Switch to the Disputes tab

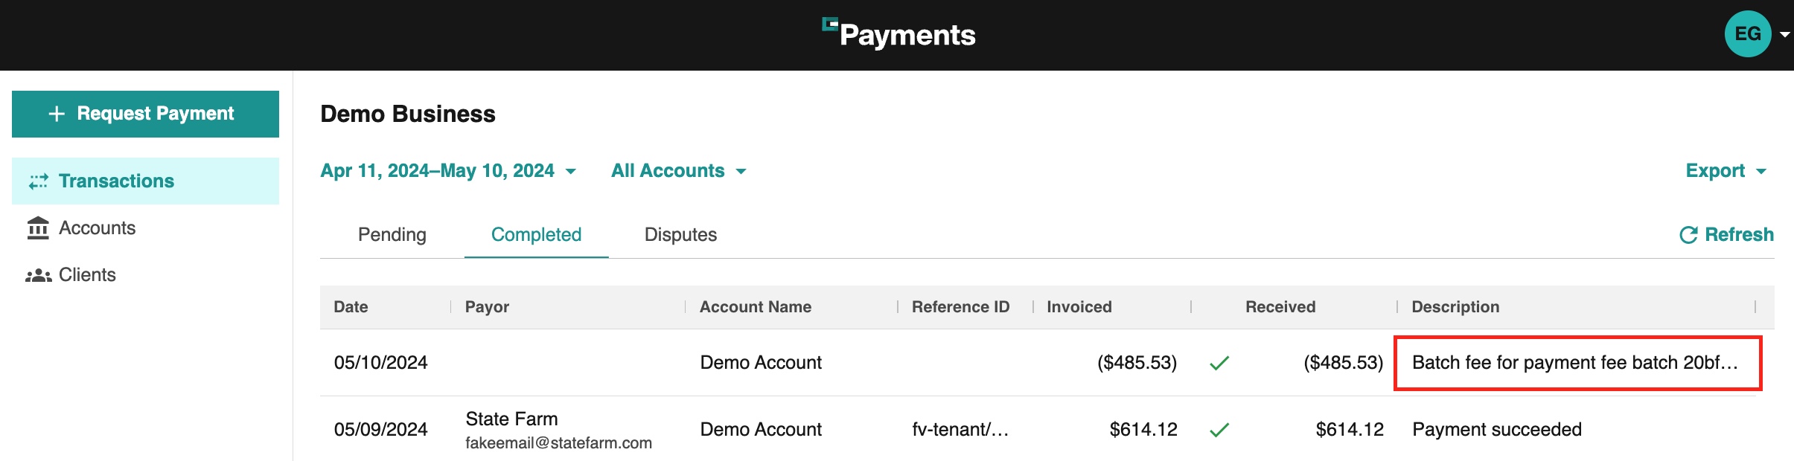pos(680,235)
